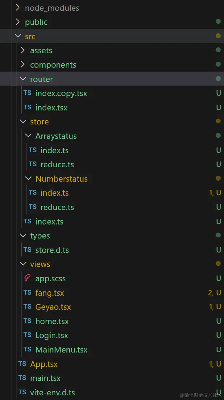This screenshot has width=224, height=400.
Task: Click the git status dot beside public
Action: click(x=218, y=22)
